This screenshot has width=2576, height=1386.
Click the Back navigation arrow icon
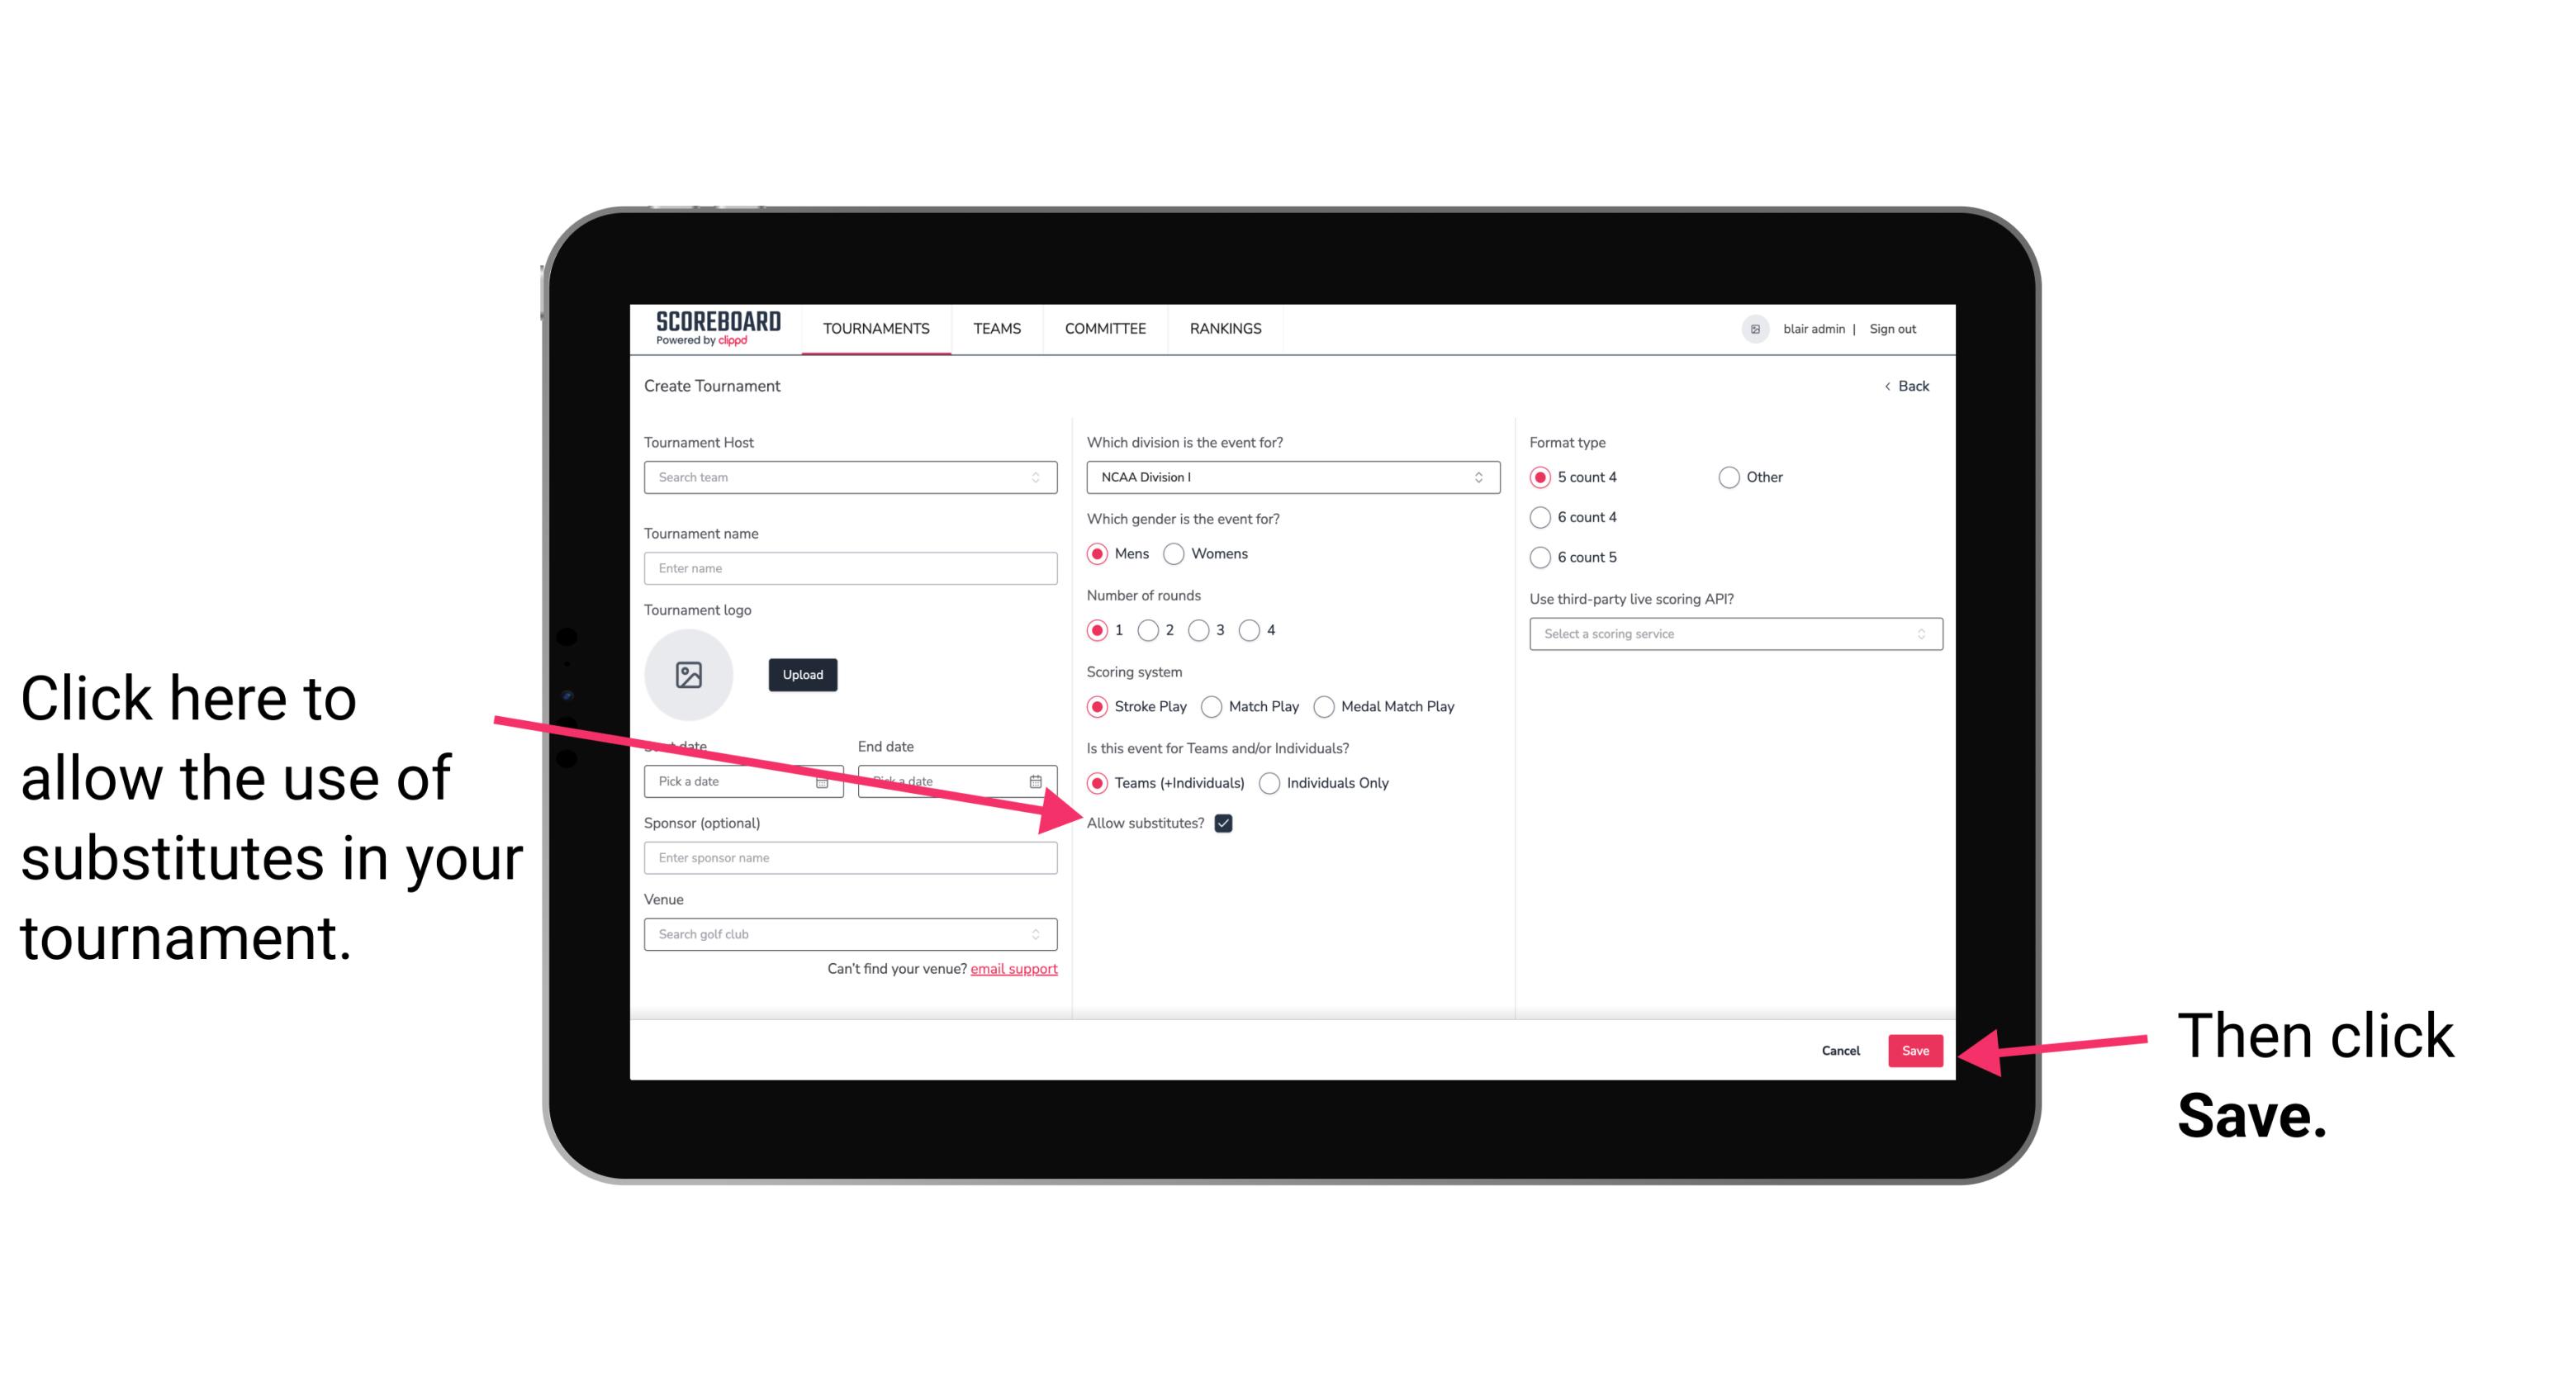click(1889, 384)
